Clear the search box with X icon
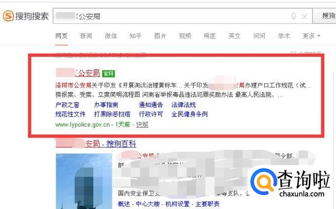 [304, 16]
